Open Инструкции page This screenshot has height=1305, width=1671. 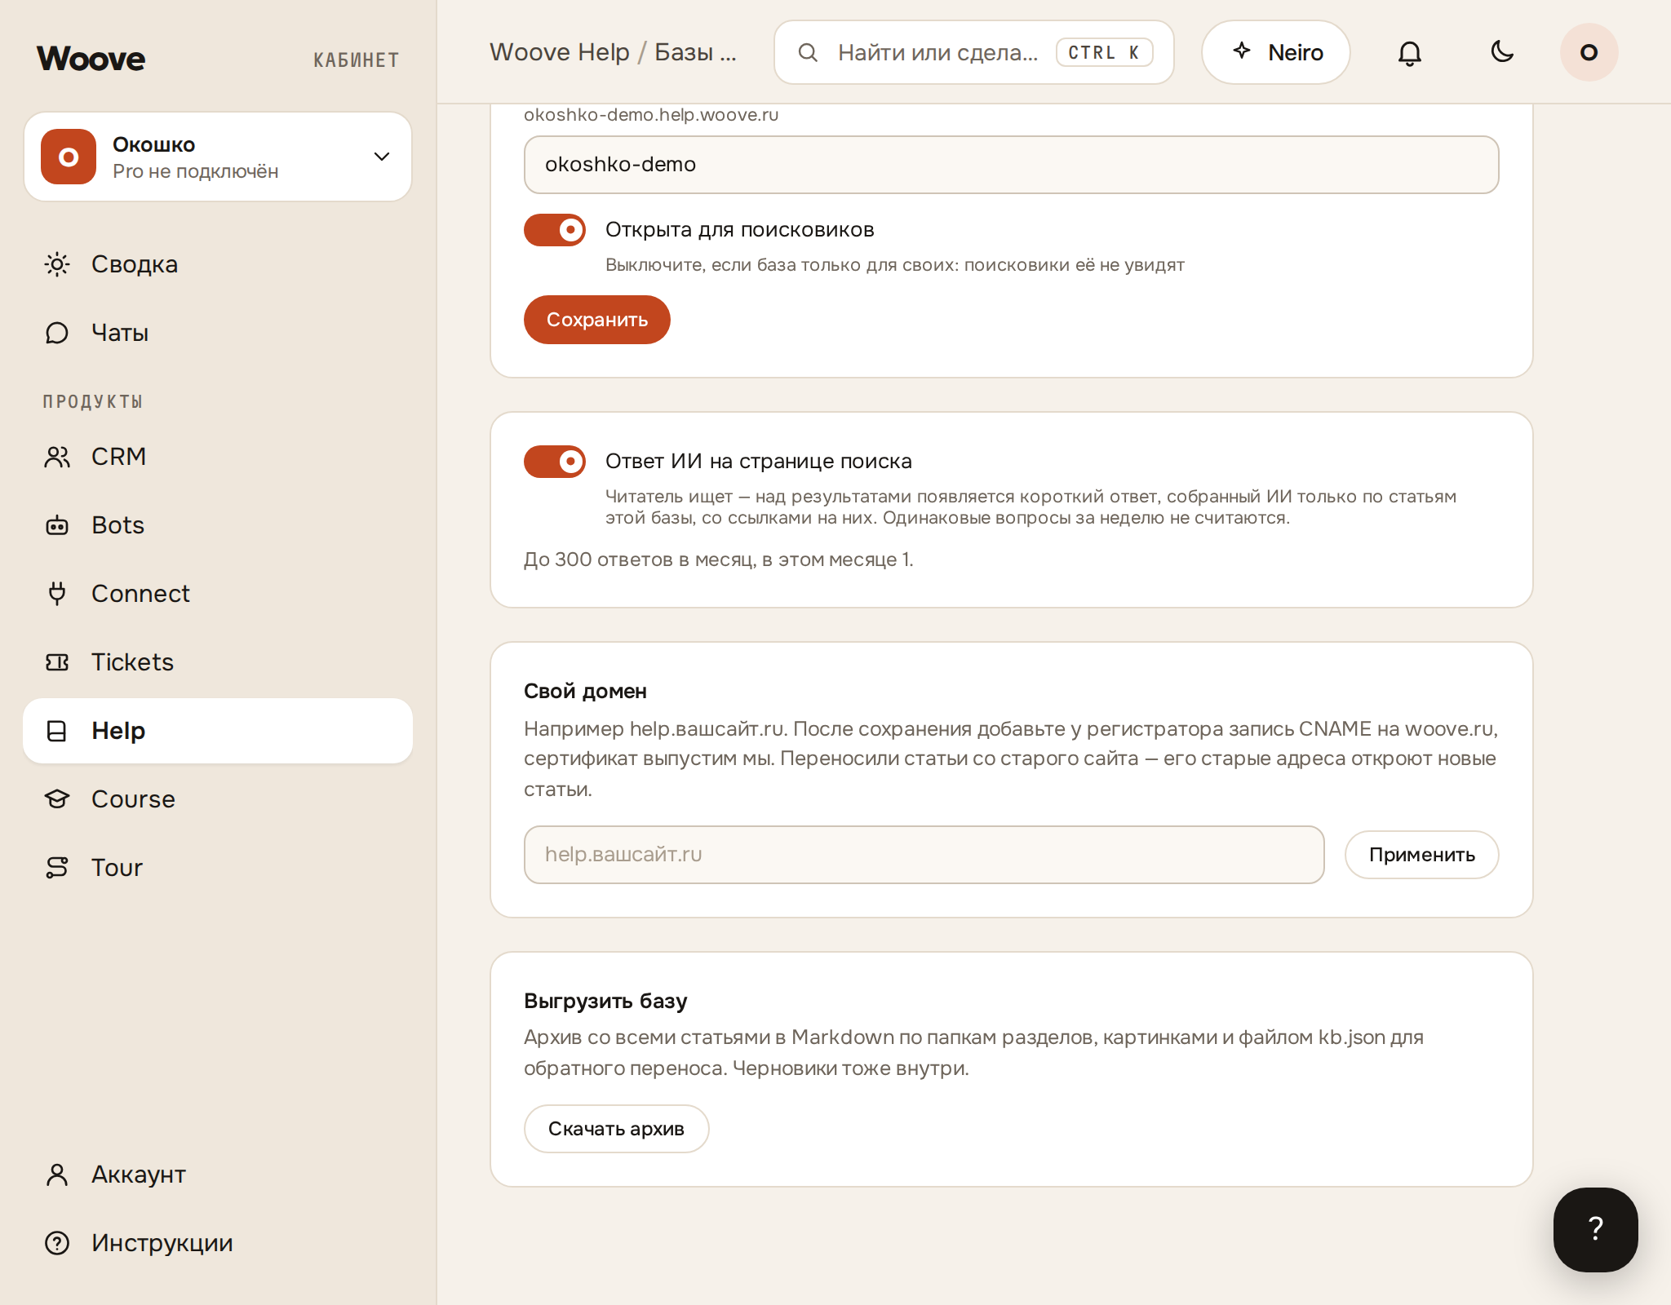click(218, 1243)
